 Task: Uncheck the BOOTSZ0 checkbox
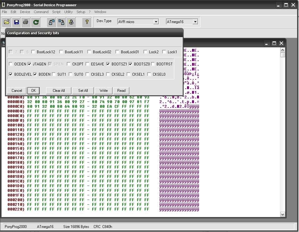click(130, 64)
